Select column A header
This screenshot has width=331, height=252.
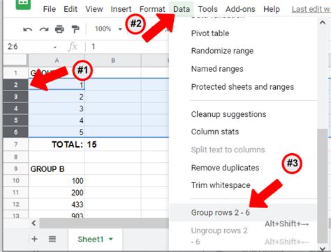pos(57,61)
